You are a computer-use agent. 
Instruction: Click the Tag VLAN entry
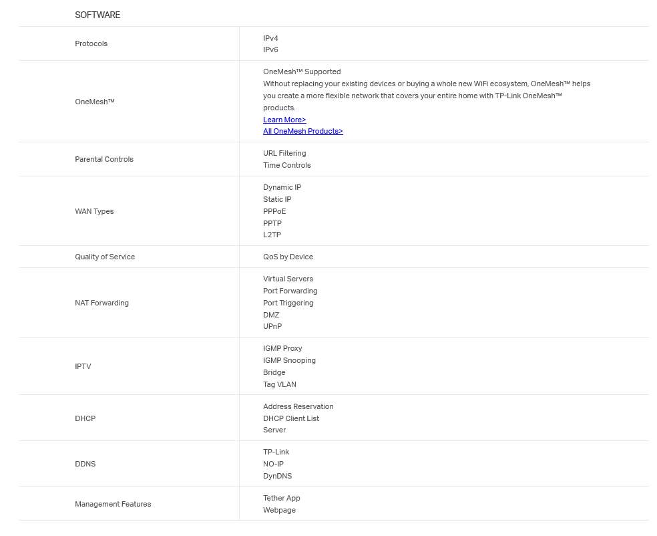click(280, 384)
